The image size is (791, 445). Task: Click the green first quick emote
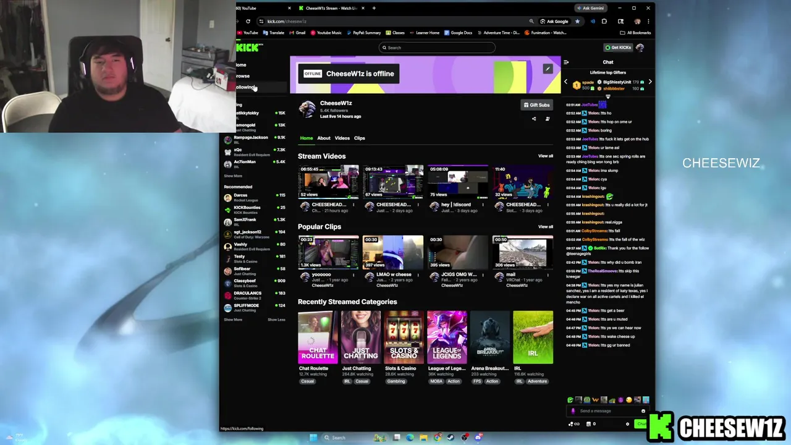click(570, 400)
